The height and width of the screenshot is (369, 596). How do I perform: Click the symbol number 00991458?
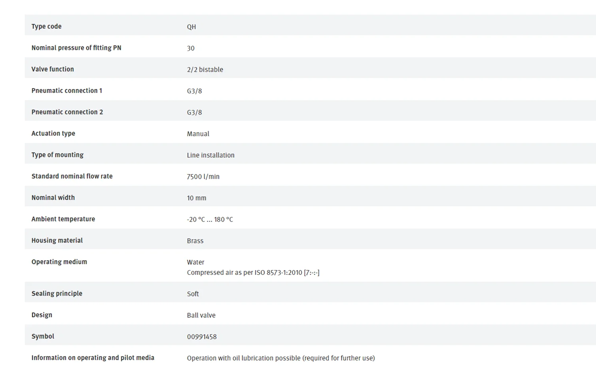[202, 337]
